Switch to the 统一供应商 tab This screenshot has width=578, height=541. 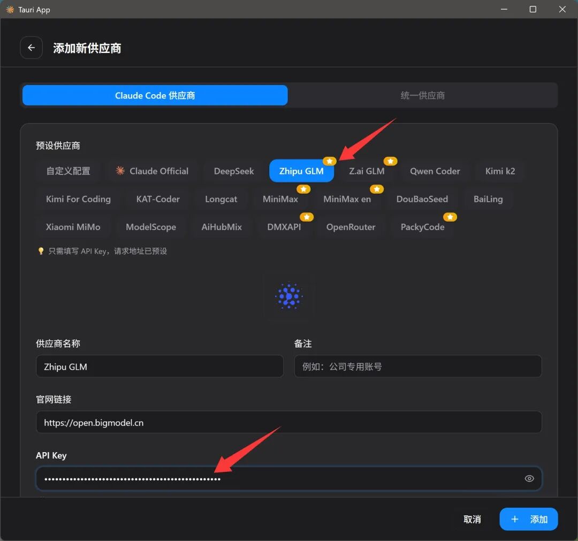pos(422,95)
